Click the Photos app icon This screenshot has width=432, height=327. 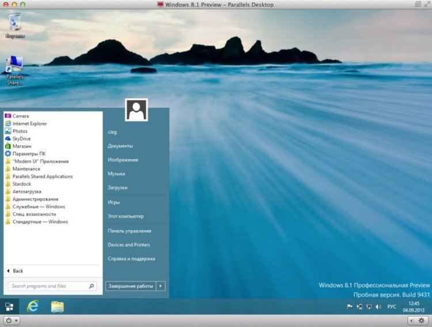tap(8, 131)
